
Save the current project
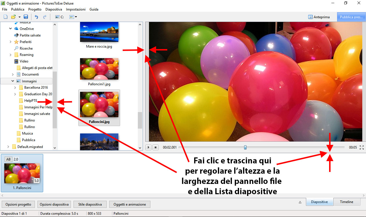coord(26,17)
